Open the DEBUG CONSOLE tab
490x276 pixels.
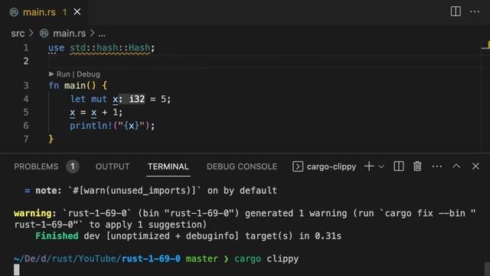pos(242,166)
